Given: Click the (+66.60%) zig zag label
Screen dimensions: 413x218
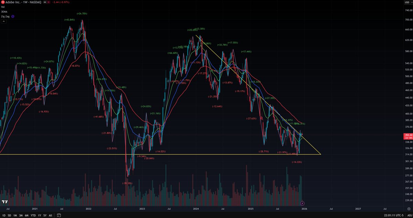Looking at the screenshot, I should [172, 53].
